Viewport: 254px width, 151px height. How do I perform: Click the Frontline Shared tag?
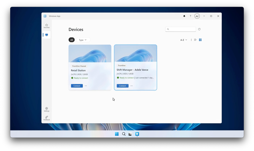tap(79, 66)
